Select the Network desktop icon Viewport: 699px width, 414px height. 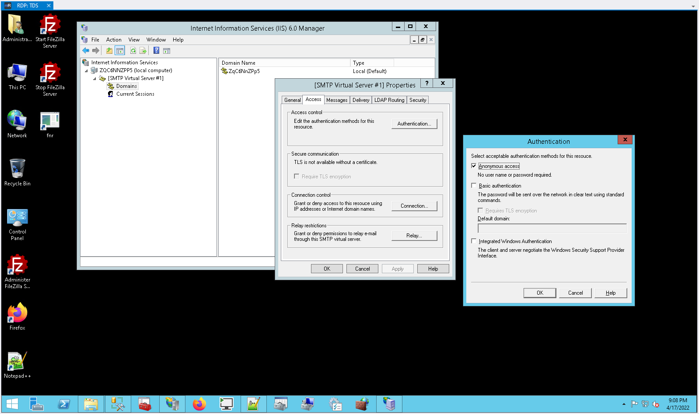[x=17, y=124]
